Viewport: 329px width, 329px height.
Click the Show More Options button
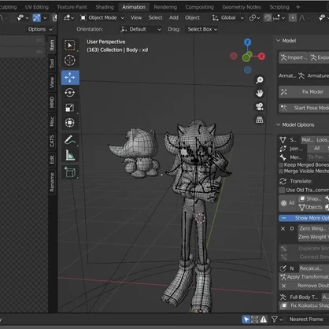point(304,218)
